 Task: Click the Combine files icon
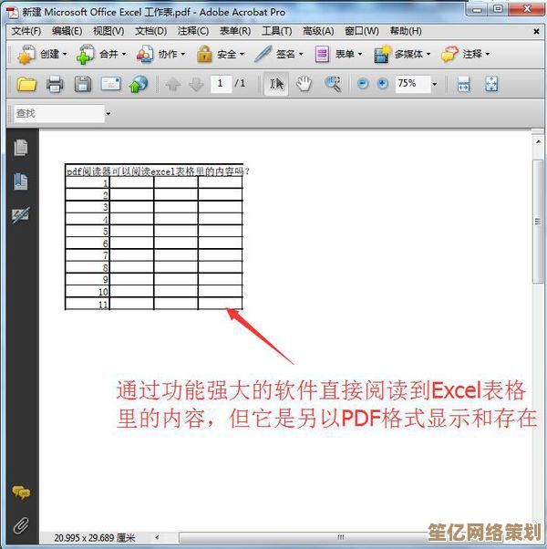pos(86,55)
